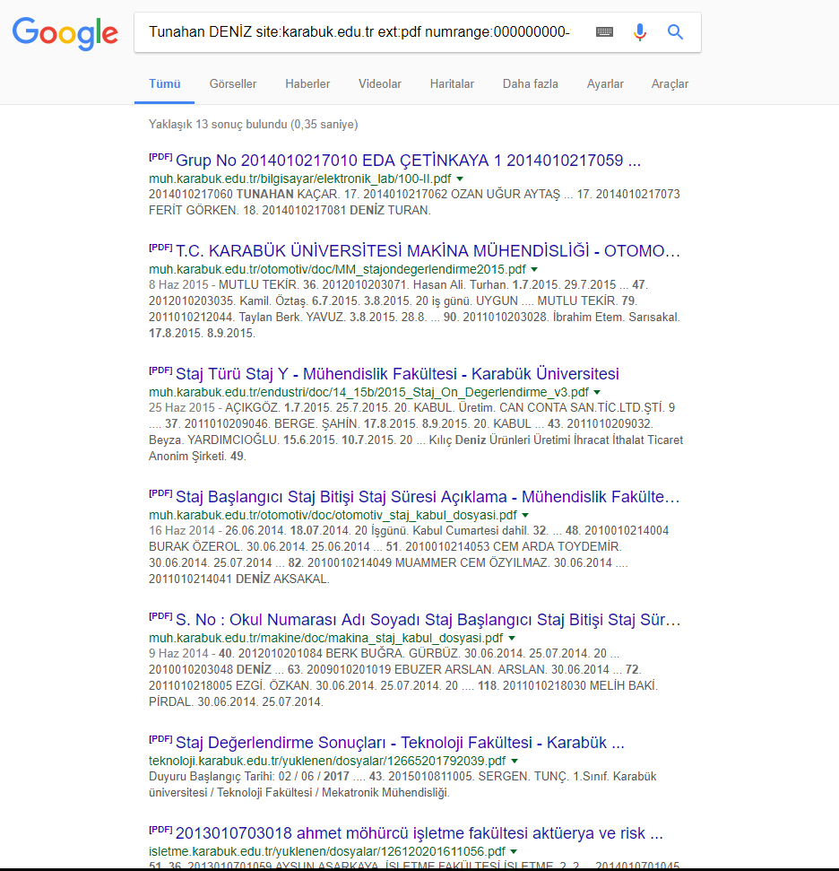Image resolution: width=839 pixels, height=871 pixels.
Task: Open the virtual keyboard icon in search box
Action: tap(604, 32)
